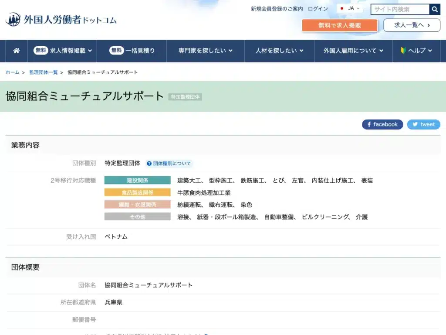Click 団体概要 section heading
446x335 pixels.
(25, 267)
